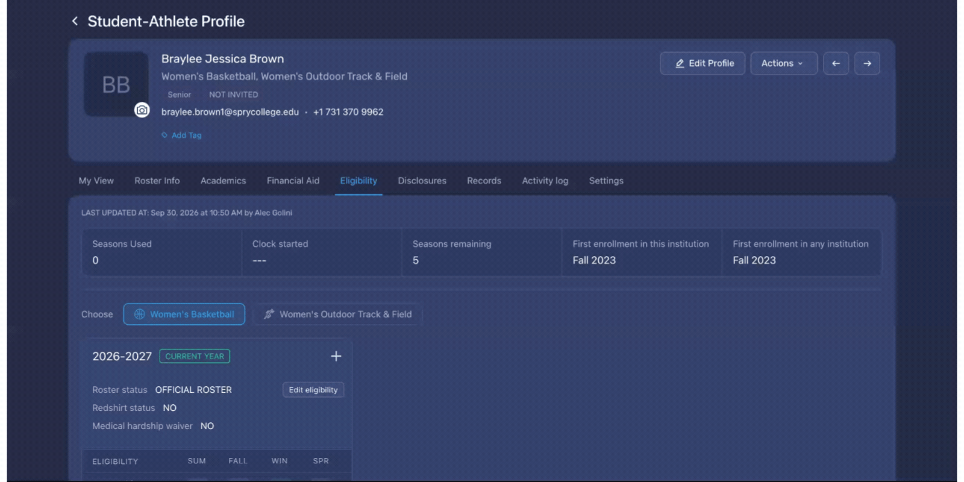964x482 pixels.
Task: Click the student email address link
Action: point(230,112)
